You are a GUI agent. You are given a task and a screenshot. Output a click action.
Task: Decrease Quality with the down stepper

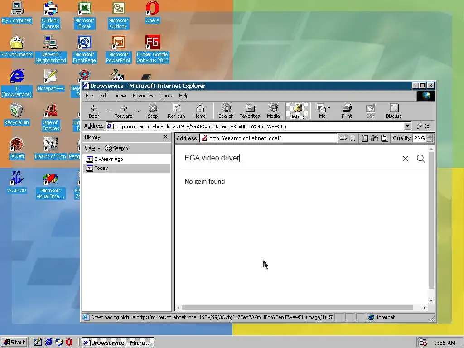430,140
